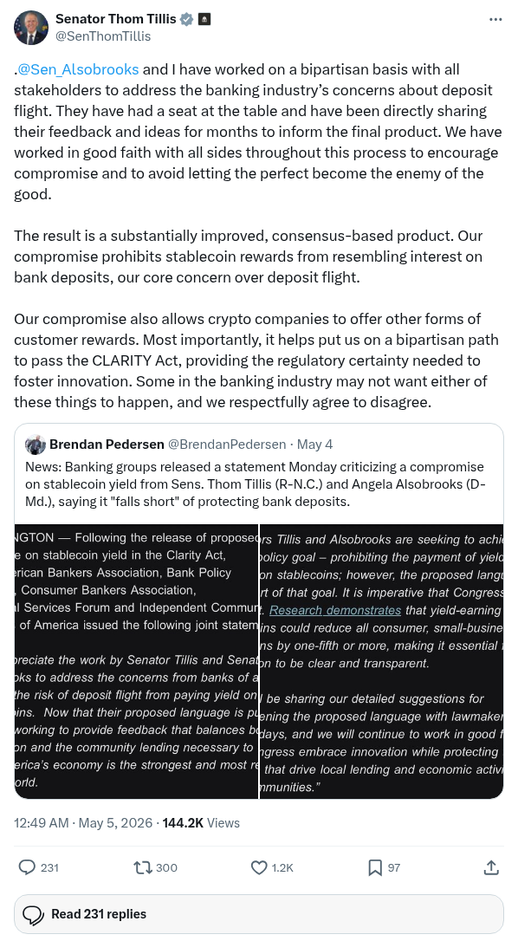Click the 12:49 AM May 5, 2026 timestamp
518x941 pixels.
[83, 823]
